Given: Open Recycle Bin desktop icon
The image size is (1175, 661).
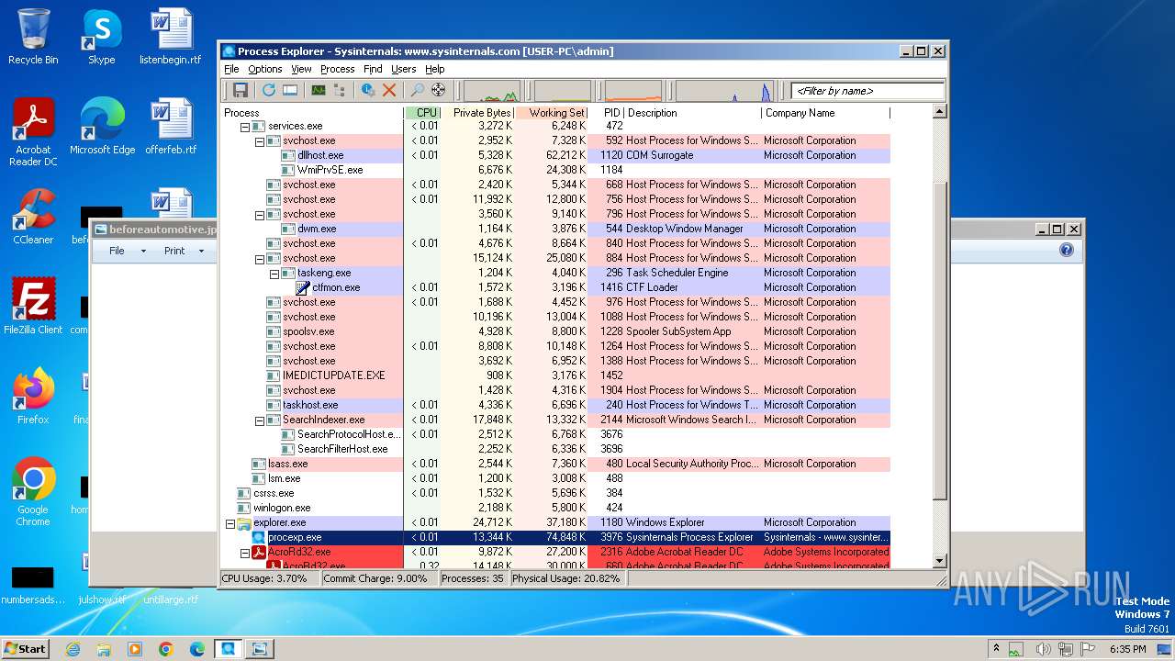Looking at the screenshot, I should pyautogui.click(x=33, y=38).
